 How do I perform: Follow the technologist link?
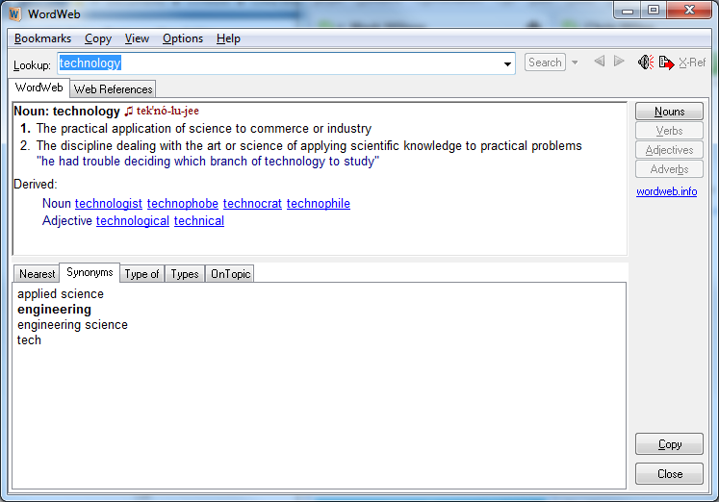(108, 203)
